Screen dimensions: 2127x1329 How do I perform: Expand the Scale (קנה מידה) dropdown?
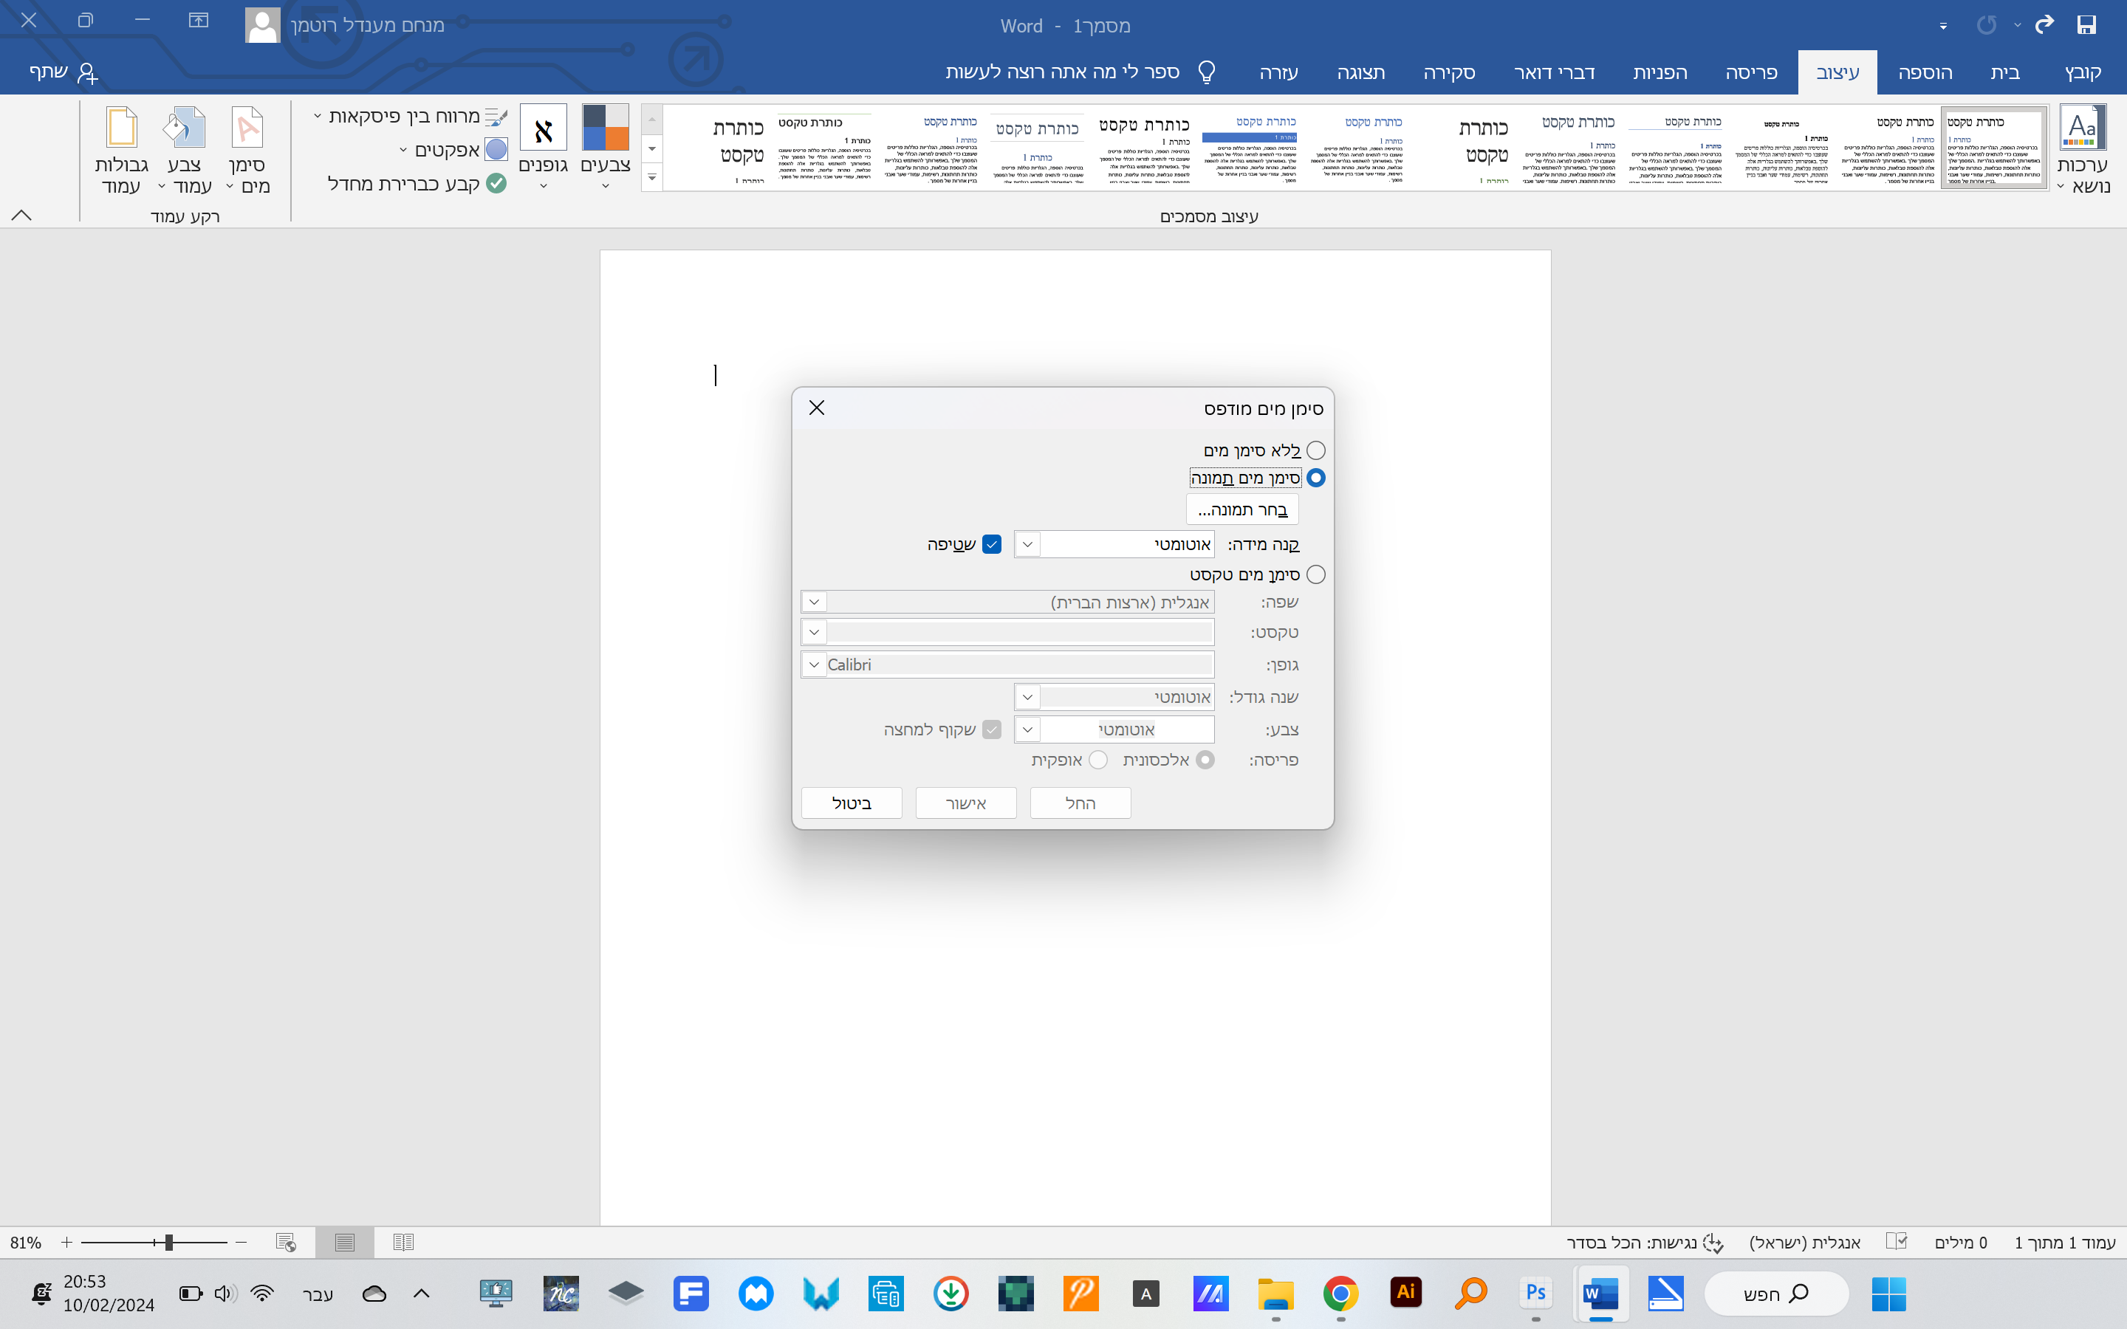click(1027, 544)
